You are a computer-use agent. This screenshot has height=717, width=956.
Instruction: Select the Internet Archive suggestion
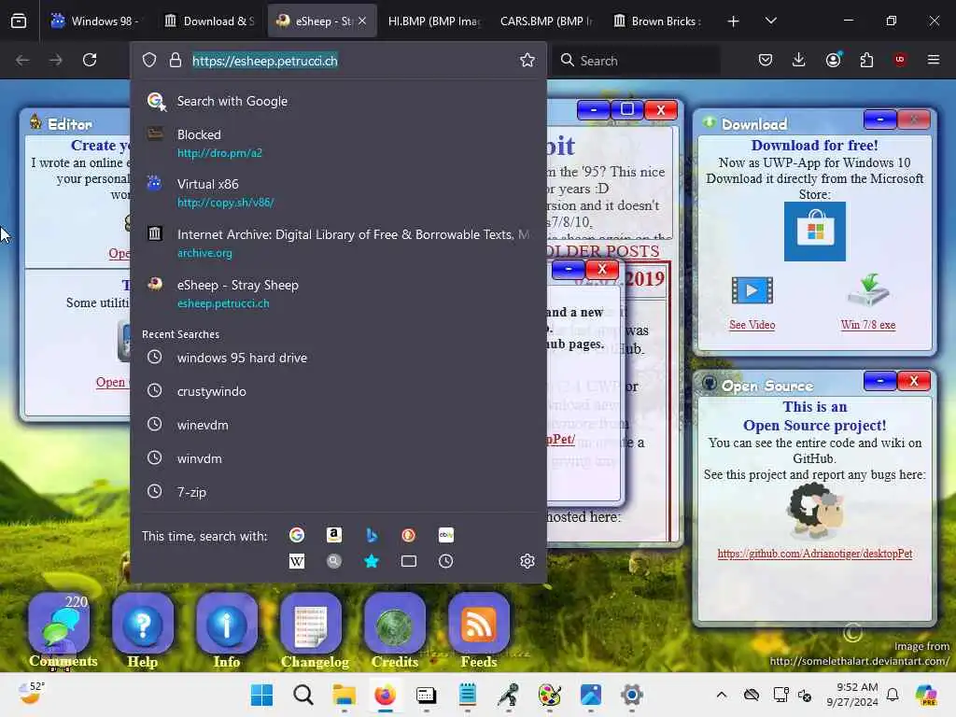coord(338,244)
